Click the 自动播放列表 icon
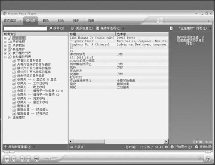Screen dimensions: 215x165 tap(10, 57)
